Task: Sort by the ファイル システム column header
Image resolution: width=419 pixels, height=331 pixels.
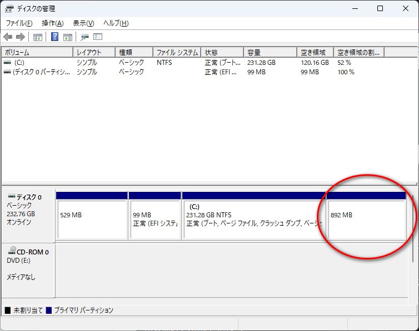Action: pyautogui.click(x=177, y=52)
